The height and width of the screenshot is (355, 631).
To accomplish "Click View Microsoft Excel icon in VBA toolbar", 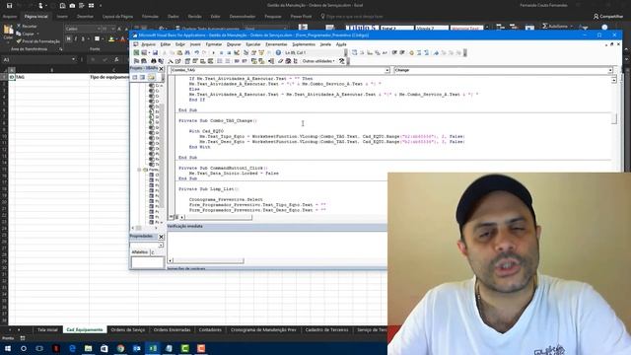I will [136, 52].
